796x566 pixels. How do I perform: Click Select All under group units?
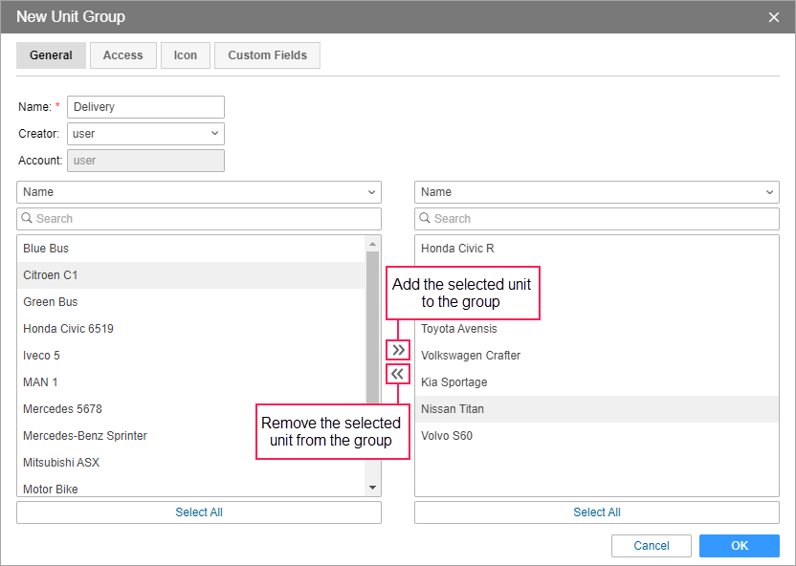(597, 512)
